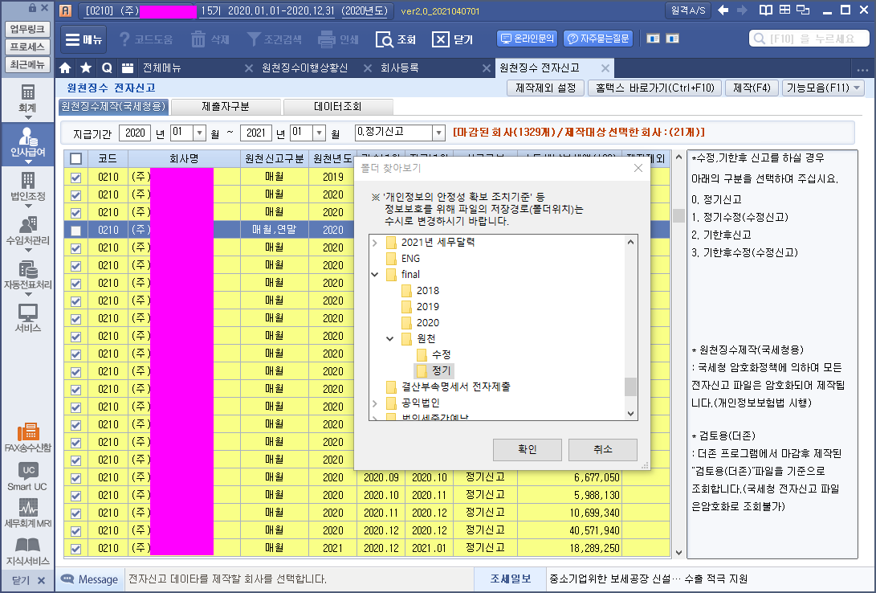Click the home icon in the tab bar

pyautogui.click(x=66, y=67)
